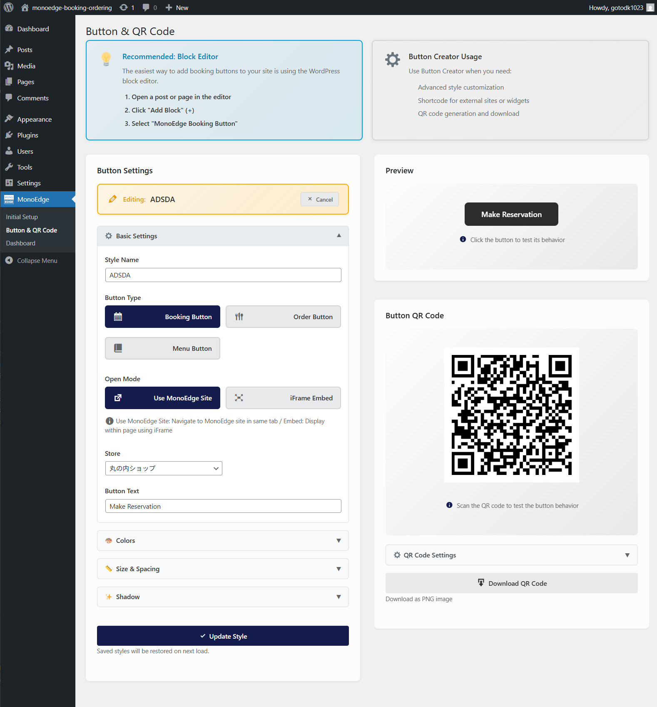This screenshot has height=707, width=657.
Task: Open Button & QR Code submenu item
Action: pyautogui.click(x=32, y=230)
